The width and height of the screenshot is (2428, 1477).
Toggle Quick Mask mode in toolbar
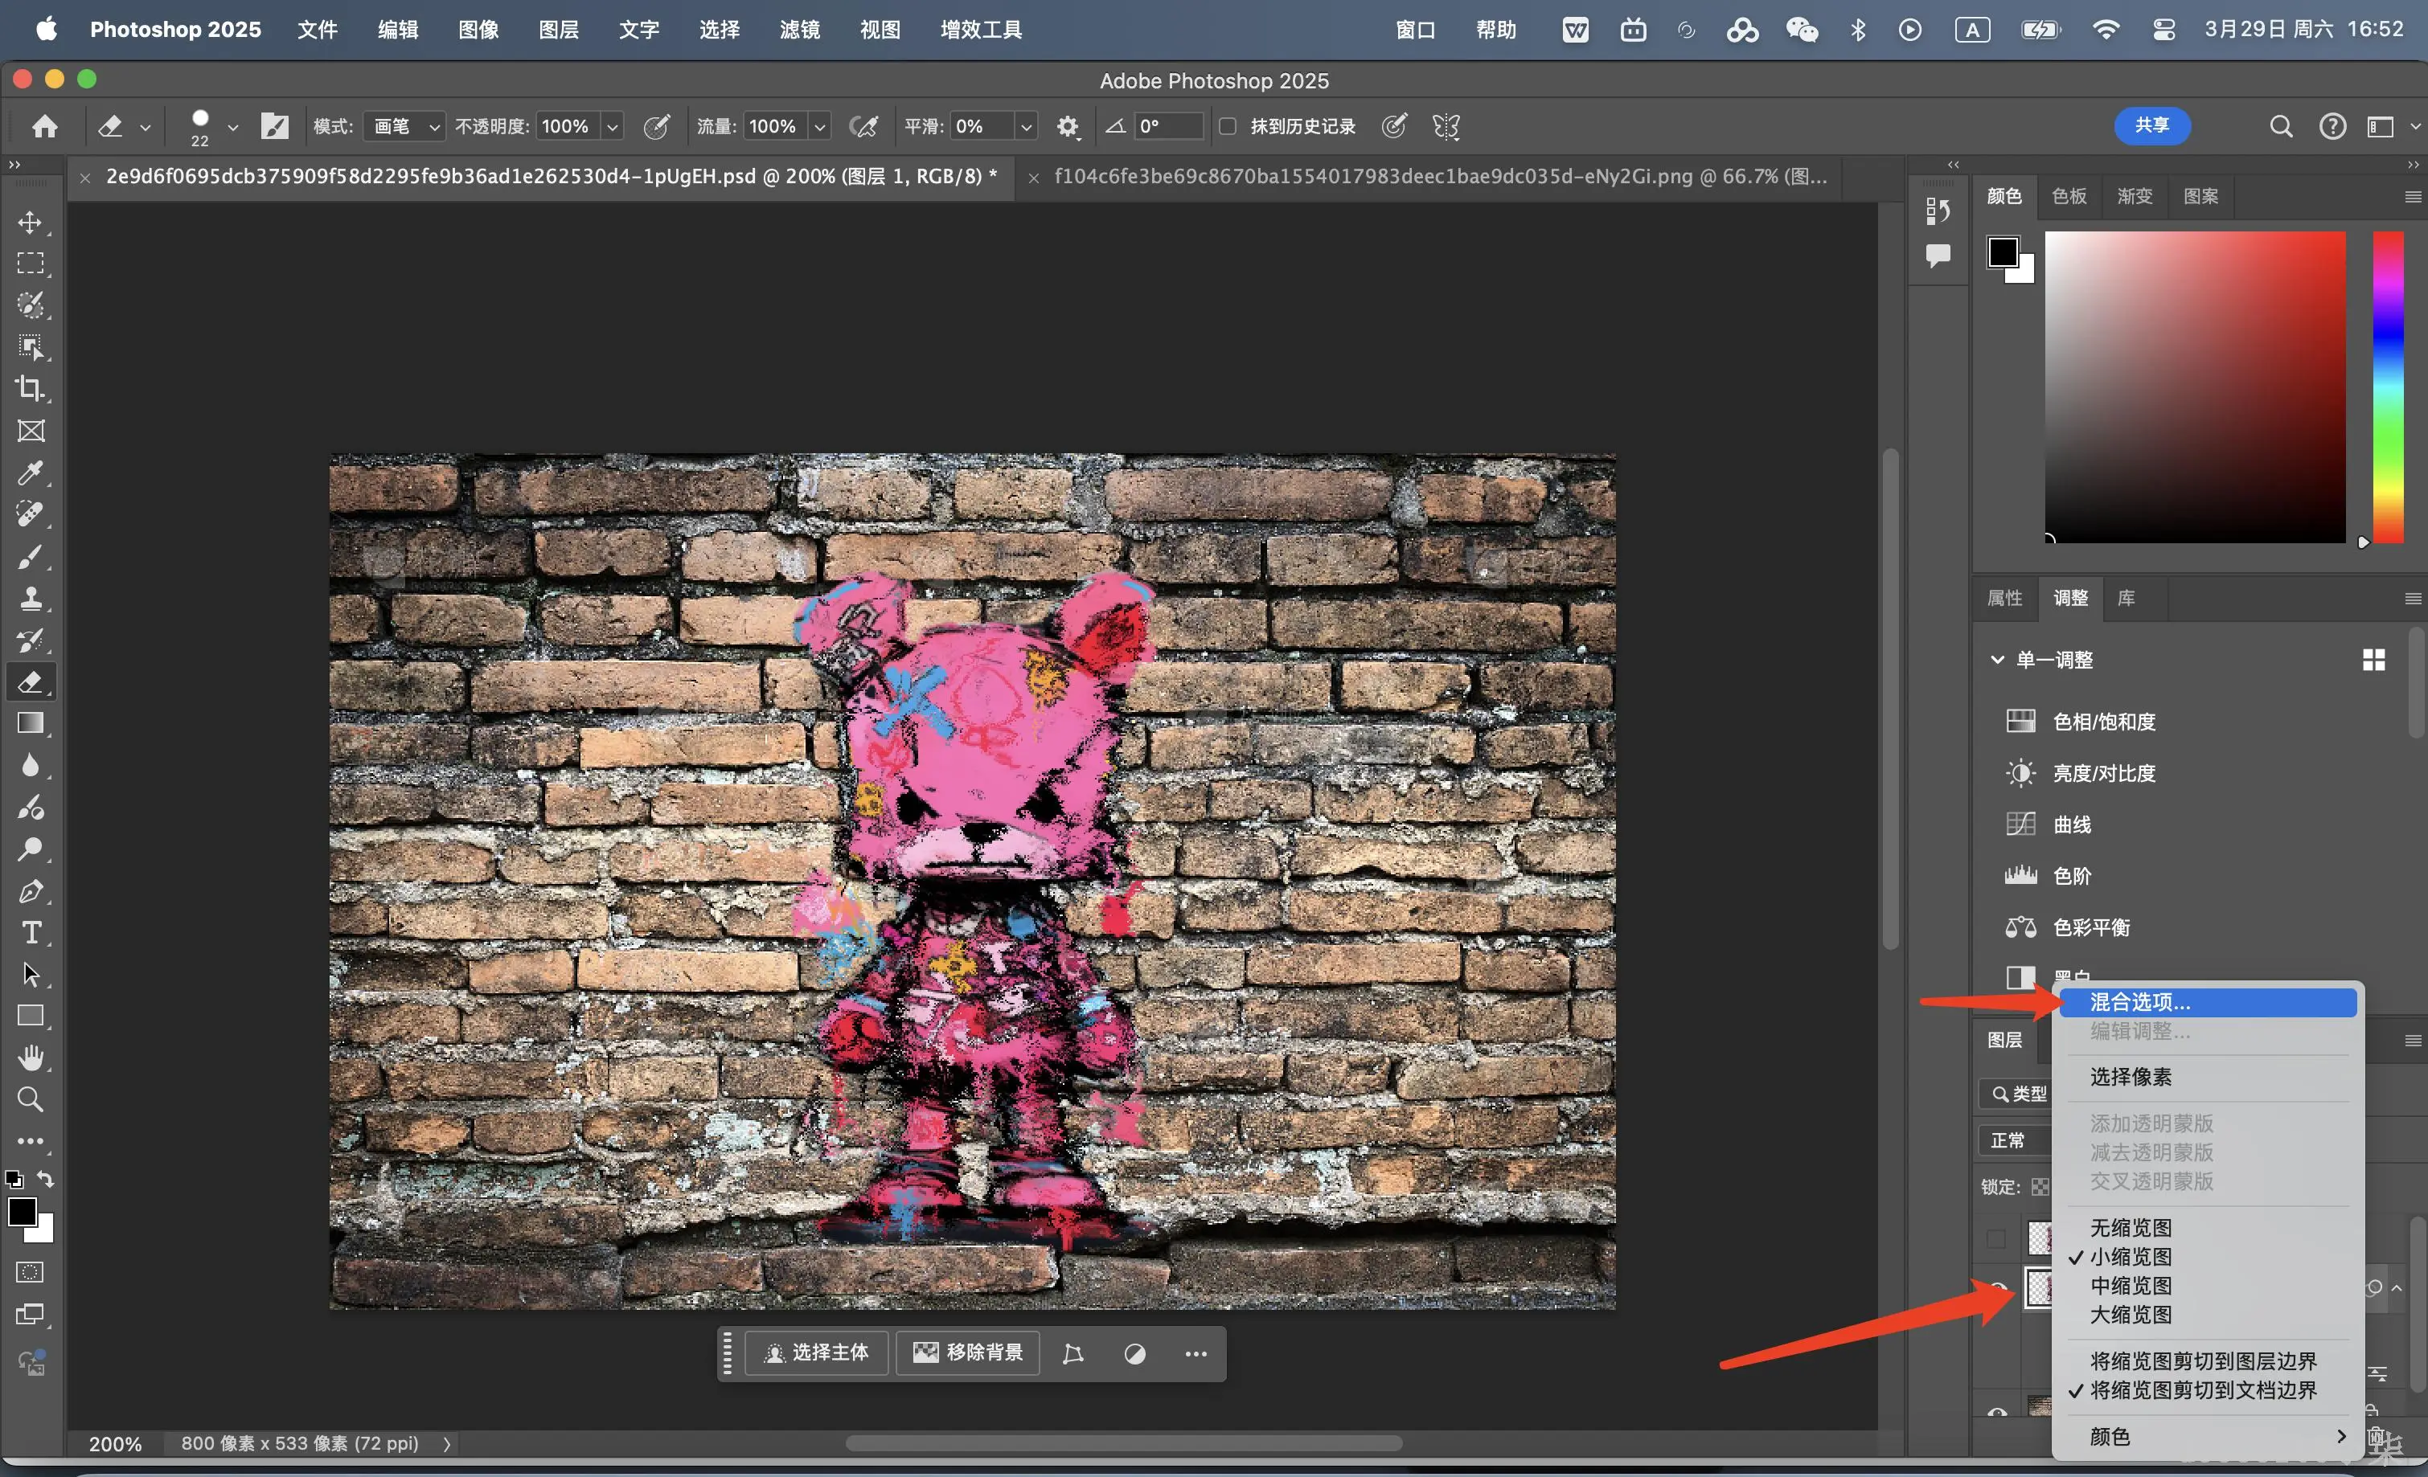pyautogui.click(x=31, y=1272)
